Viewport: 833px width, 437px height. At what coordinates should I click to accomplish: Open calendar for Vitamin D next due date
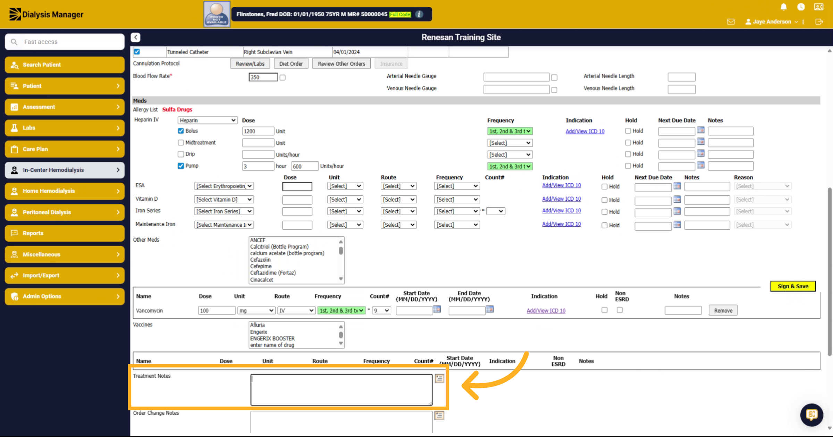pos(677,199)
